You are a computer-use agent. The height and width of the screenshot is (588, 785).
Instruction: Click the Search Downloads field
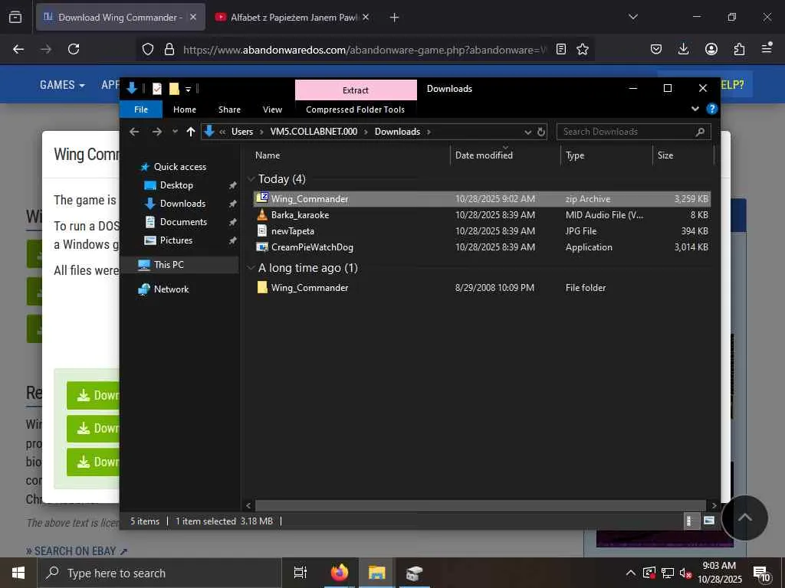point(633,132)
